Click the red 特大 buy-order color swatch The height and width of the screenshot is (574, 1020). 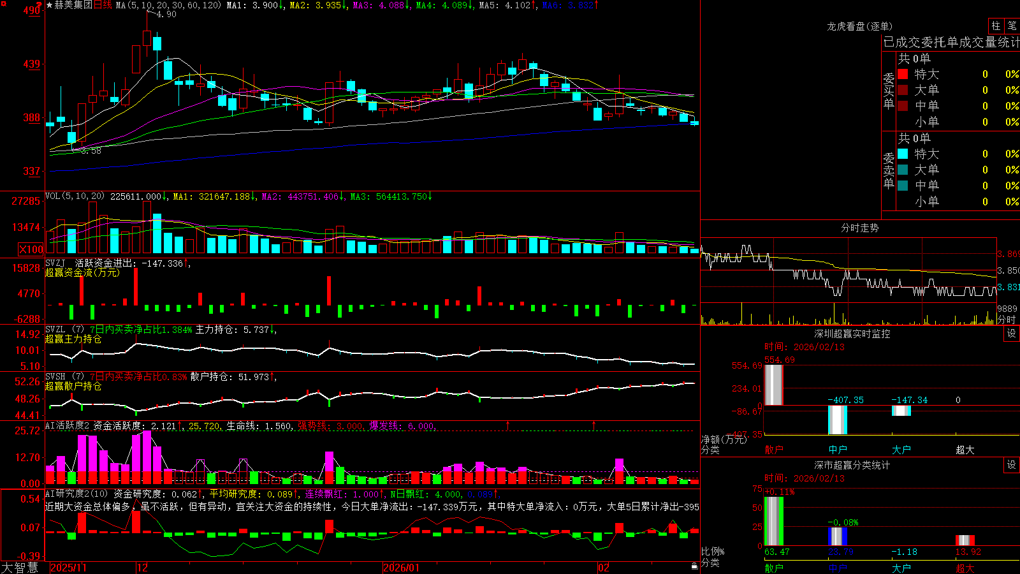click(903, 74)
